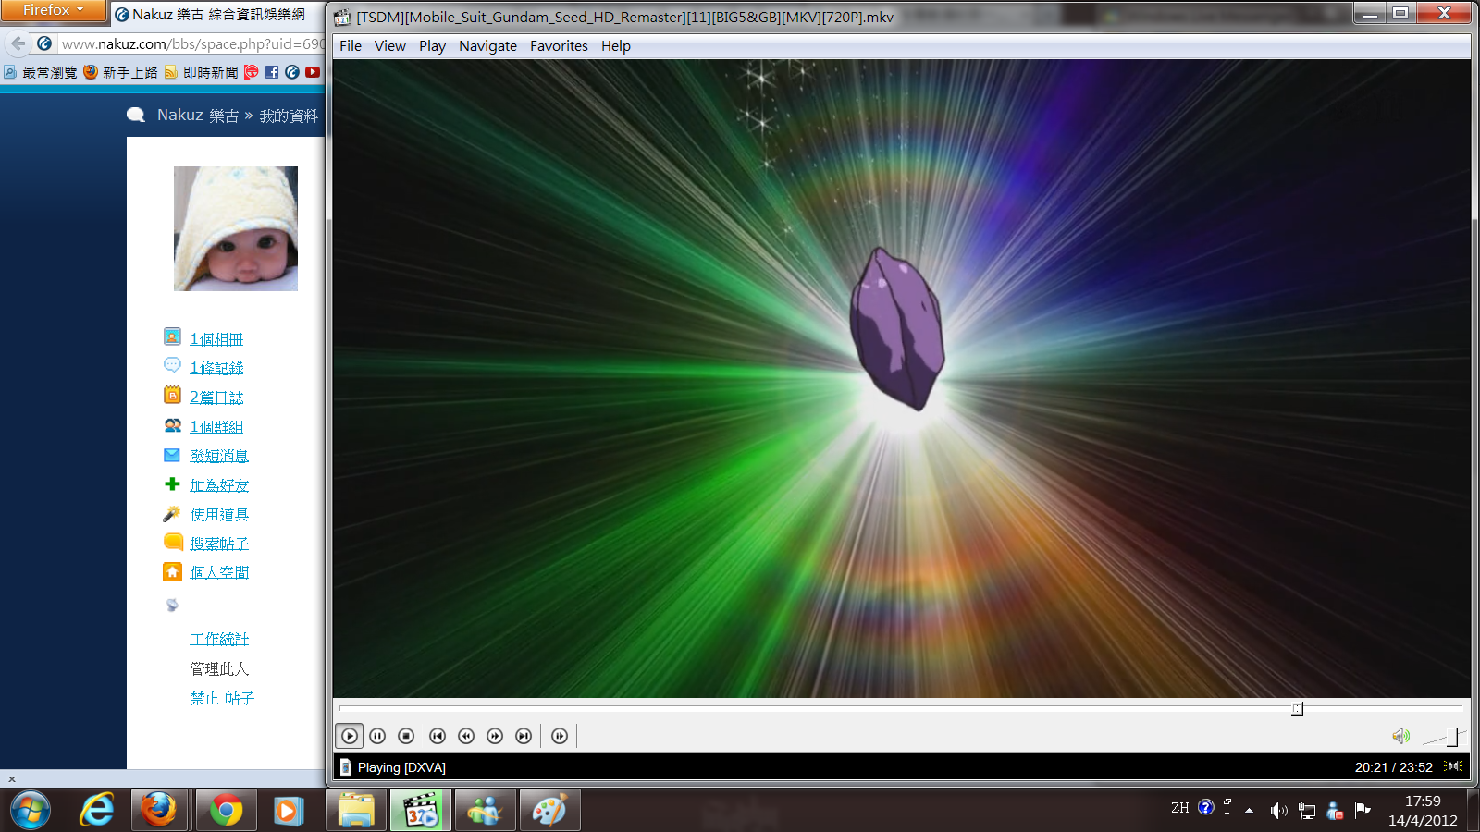The width and height of the screenshot is (1480, 832).
Task: Increase the playback rate
Action: pos(495,736)
